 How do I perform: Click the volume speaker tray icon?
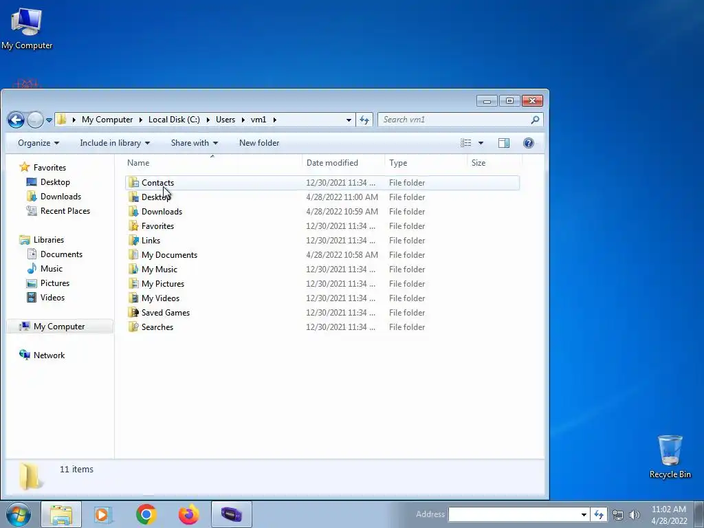coord(635,515)
